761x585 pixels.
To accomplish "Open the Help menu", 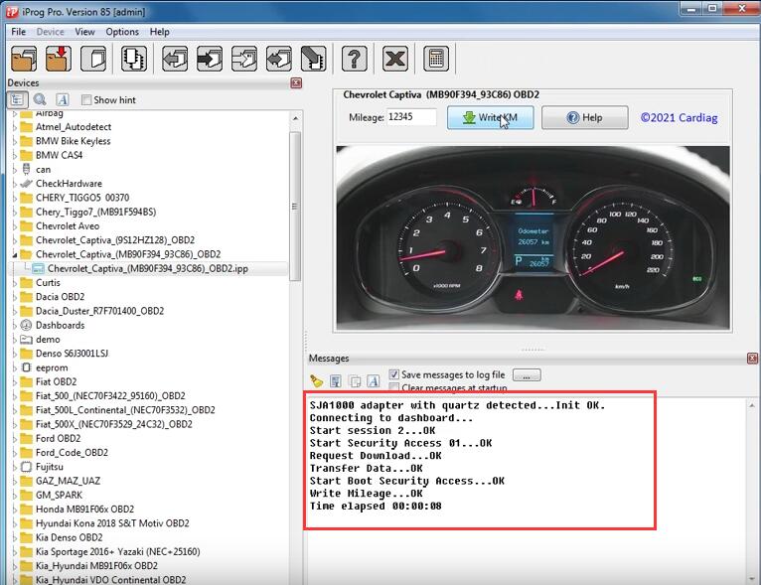I will tap(159, 32).
